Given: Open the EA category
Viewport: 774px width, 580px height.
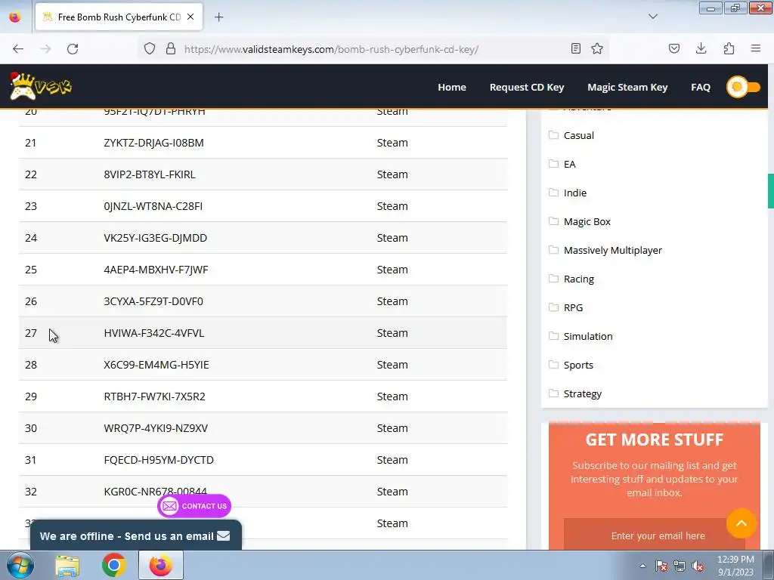Looking at the screenshot, I should (x=570, y=164).
